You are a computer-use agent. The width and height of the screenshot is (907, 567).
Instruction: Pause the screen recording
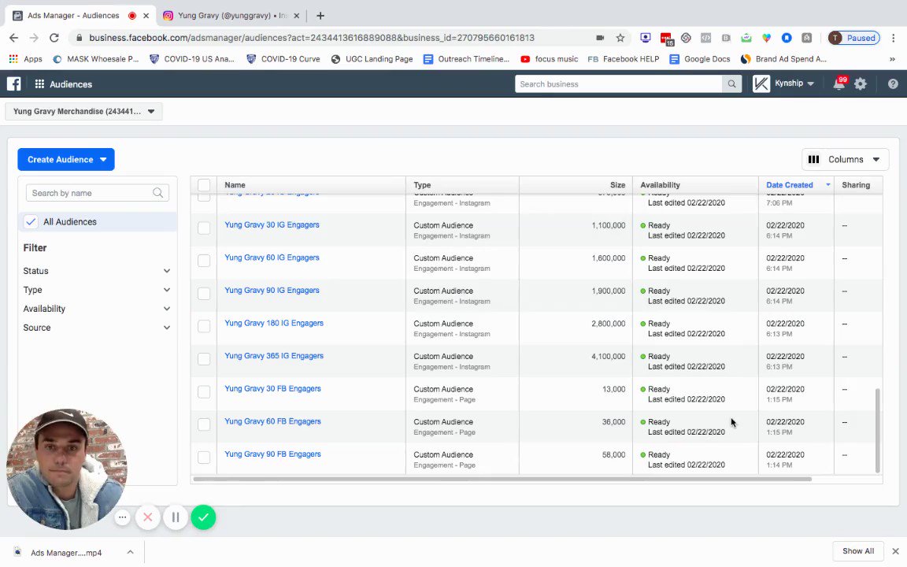click(x=176, y=517)
